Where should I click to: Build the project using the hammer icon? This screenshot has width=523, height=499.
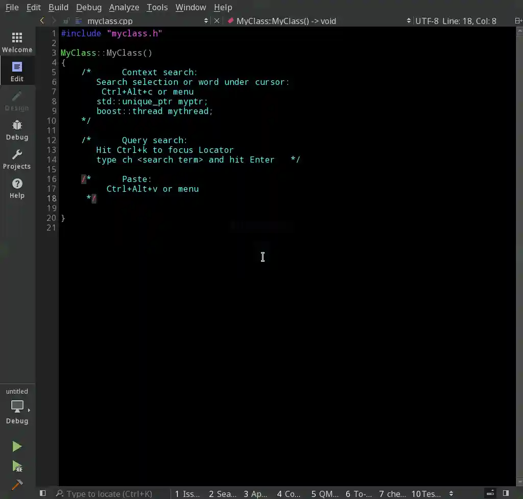pos(17,485)
